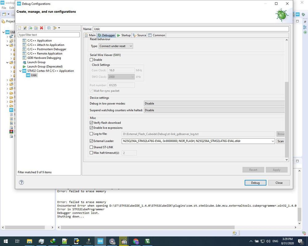This screenshot has height=246, width=308.
Task: Switch to the Source tab
Action: click(139, 35)
